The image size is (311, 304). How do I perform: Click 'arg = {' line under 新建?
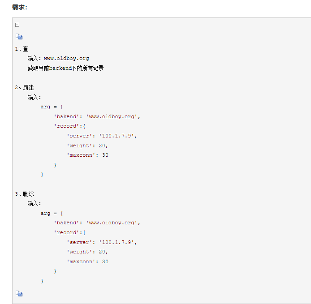tap(52, 107)
